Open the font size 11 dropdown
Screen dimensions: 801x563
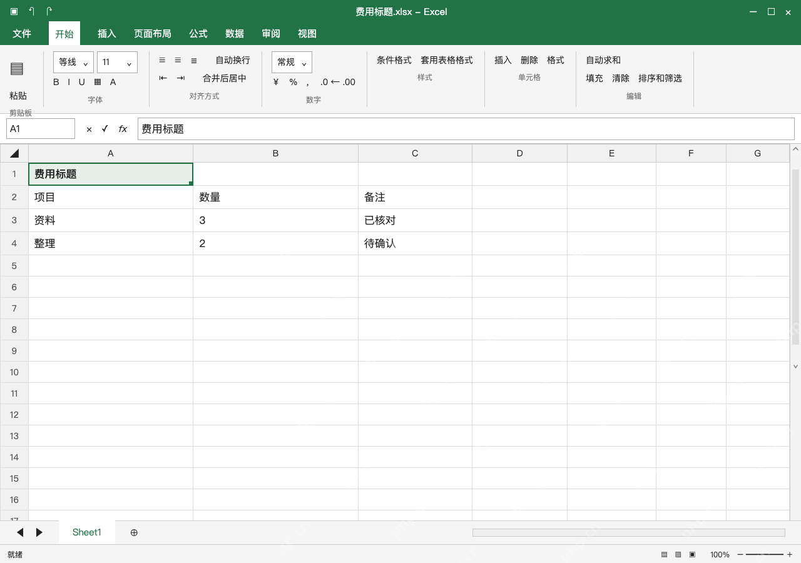tap(118, 62)
